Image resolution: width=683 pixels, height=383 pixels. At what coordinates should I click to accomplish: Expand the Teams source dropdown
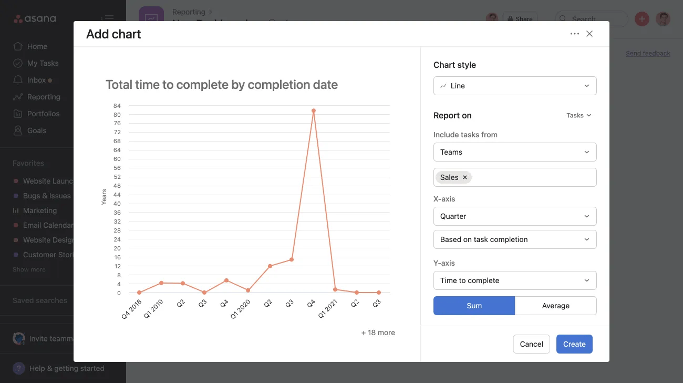[514, 152]
